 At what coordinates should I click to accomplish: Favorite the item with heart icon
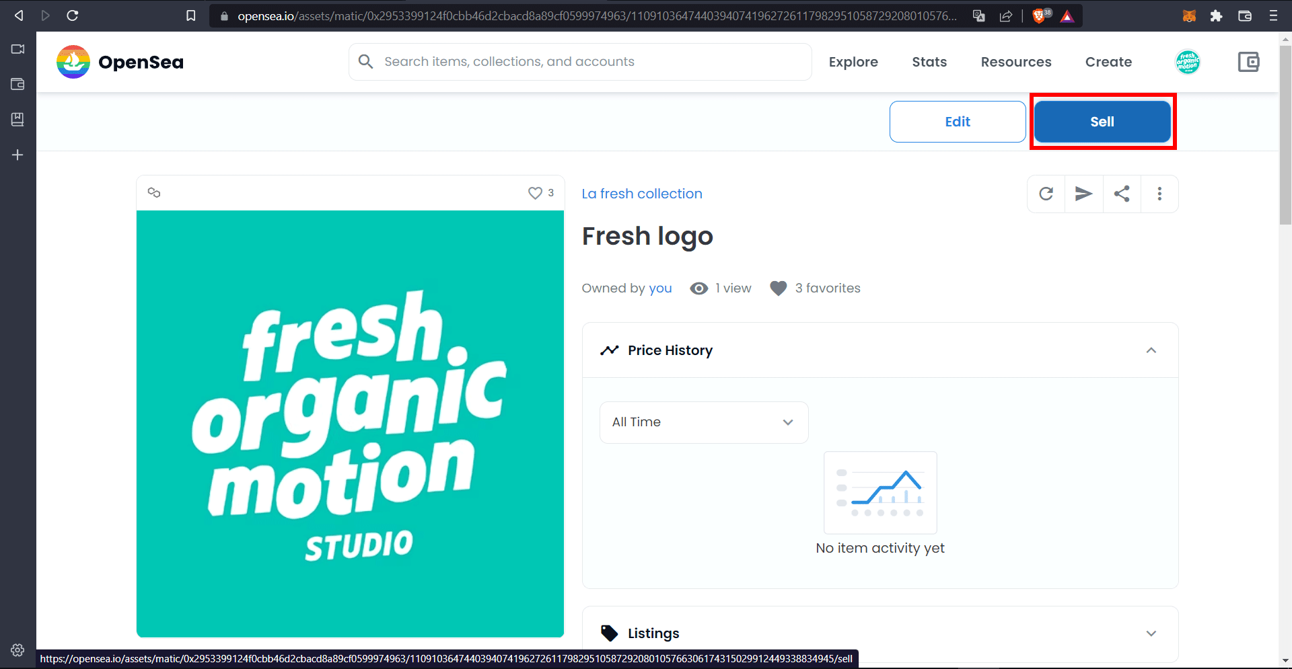535,193
